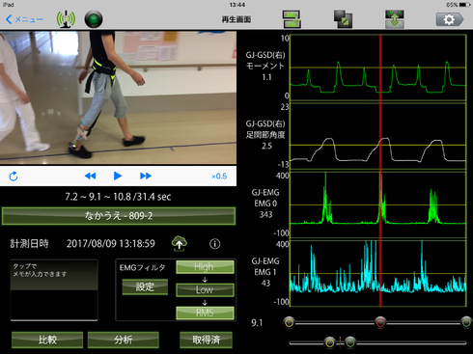The width and height of the screenshot is (473, 354).
Task: Toggle the High EMG filter
Action: [205, 267]
